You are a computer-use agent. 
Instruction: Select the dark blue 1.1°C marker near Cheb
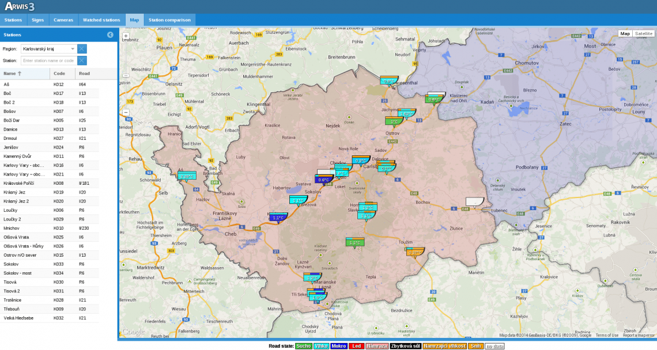[x=278, y=218]
